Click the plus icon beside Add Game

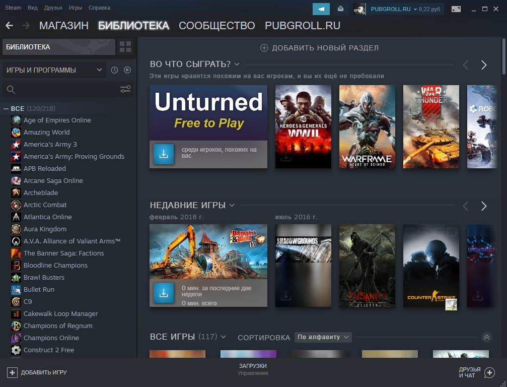tap(12, 372)
